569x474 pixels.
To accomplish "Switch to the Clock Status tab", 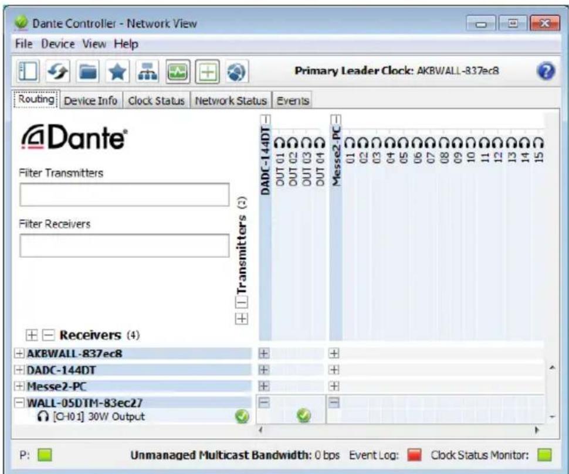I will pos(156,100).
